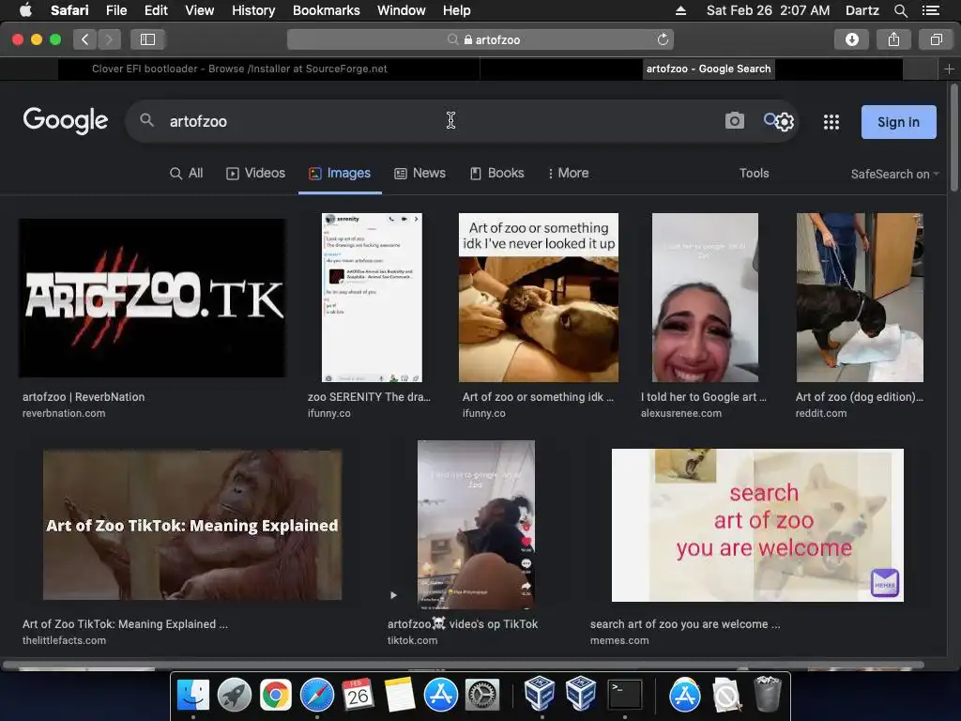Click the thelittlefacts.com source text
This screenshot has height=721, width=961.
pyautogui.click(x=64, y=640)
